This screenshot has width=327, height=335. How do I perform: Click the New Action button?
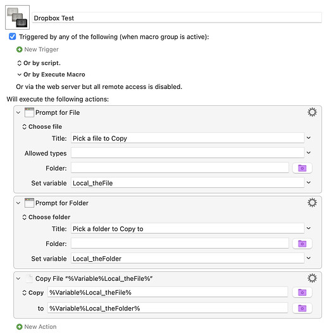37,327
